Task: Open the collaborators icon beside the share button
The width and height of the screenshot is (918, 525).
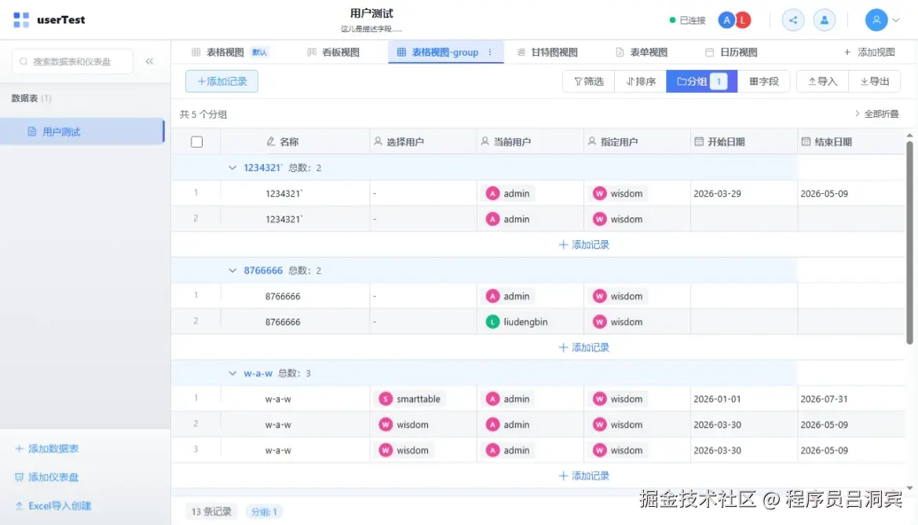Action: pyautogui.click(x=824, y=20)
